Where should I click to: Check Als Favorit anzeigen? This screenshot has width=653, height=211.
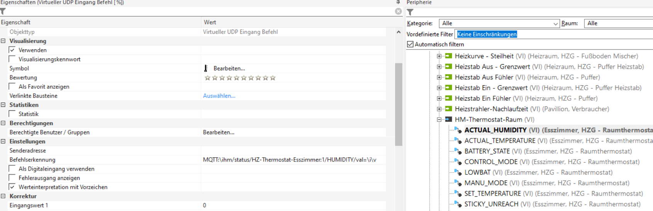pyautogui.click(x=12, y=86)
